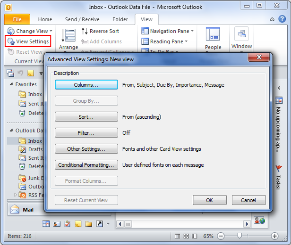Select Sent Items under Favorites
291x245 pixels.
(x=31, y=104)
